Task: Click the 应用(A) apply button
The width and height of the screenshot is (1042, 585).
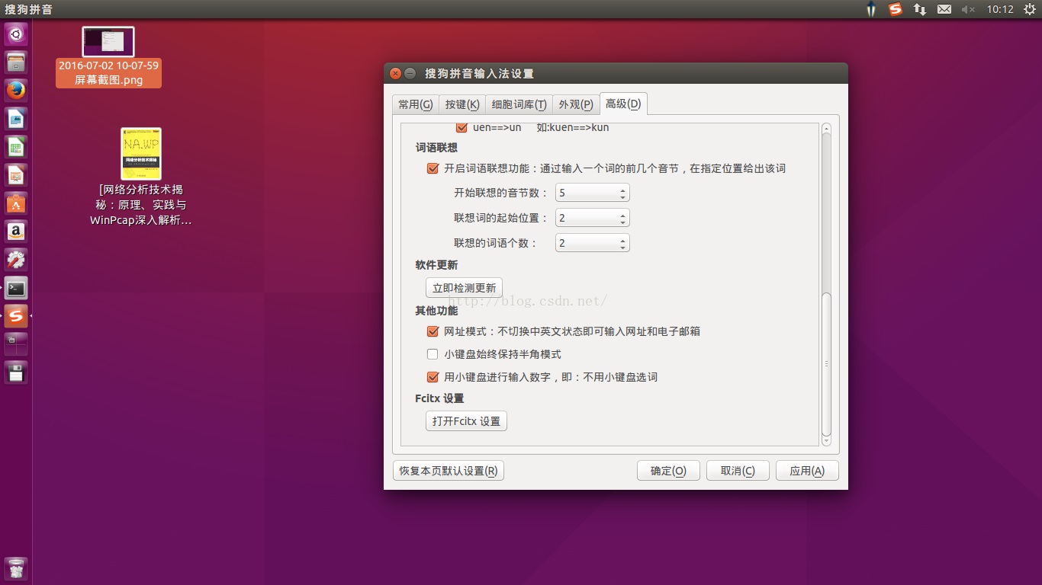Action: (x=807, y=471)
